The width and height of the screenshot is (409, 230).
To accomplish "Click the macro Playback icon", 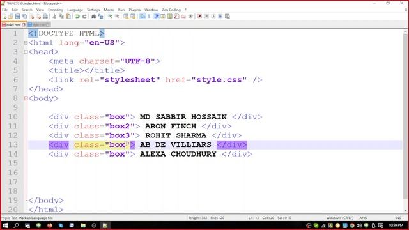I will (x=213, y=16).
